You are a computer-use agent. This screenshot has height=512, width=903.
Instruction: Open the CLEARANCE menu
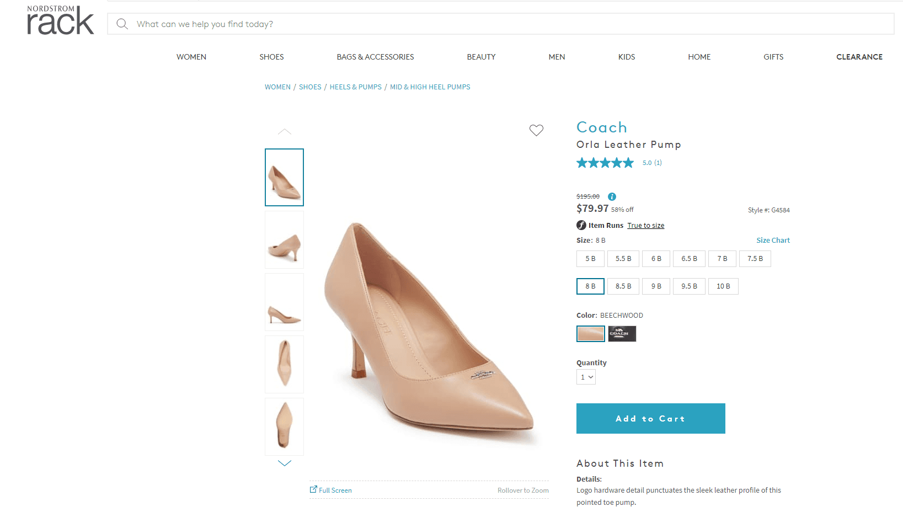tap(859, 57)
